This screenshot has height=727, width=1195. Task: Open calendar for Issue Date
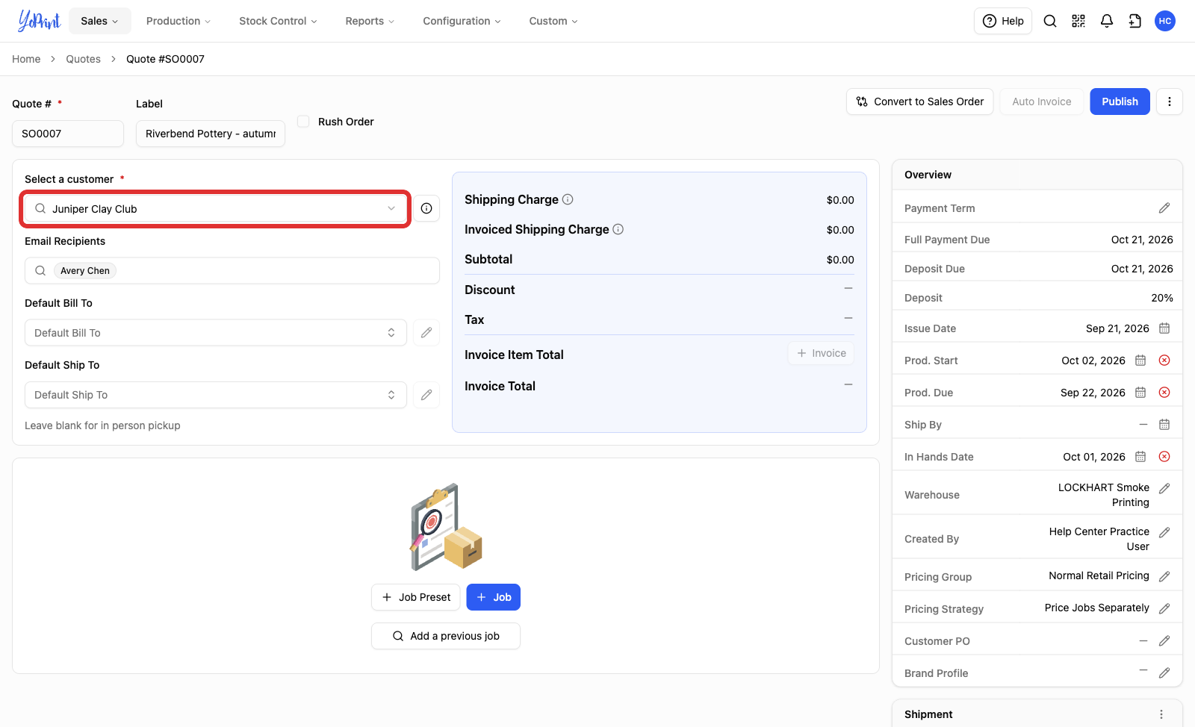[x=1164, y=328]
